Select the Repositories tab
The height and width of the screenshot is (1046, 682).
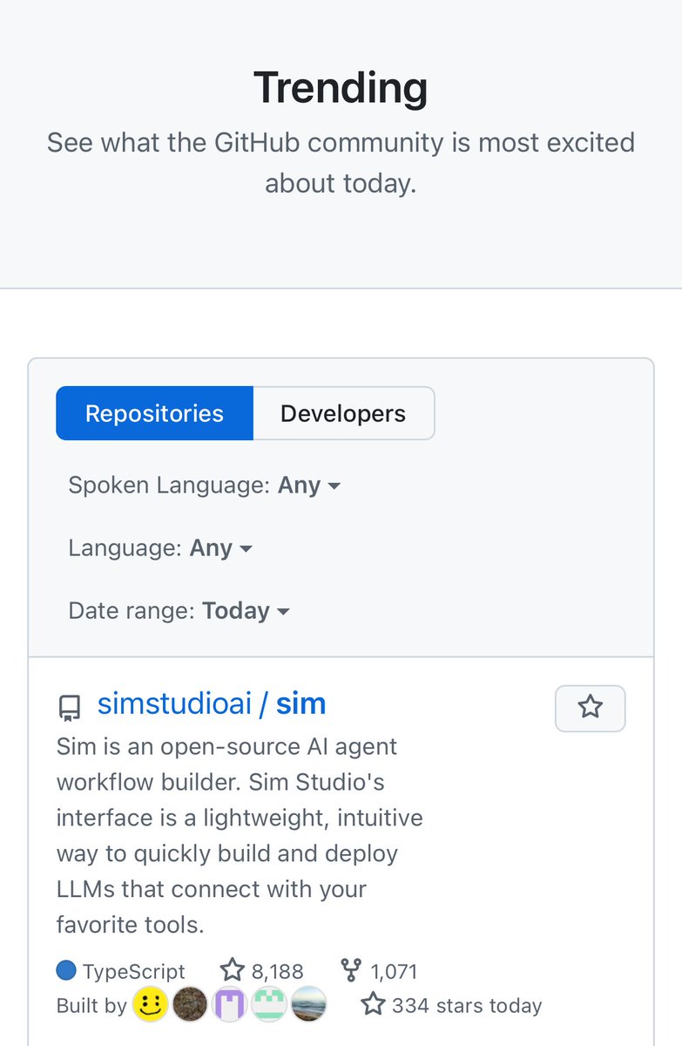154,413
